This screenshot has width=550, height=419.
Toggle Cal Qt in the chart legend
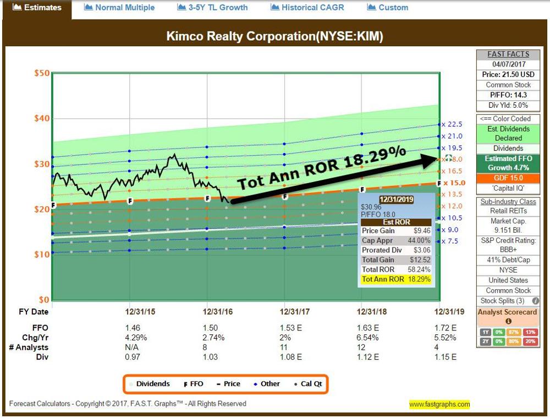pos(308,384)
